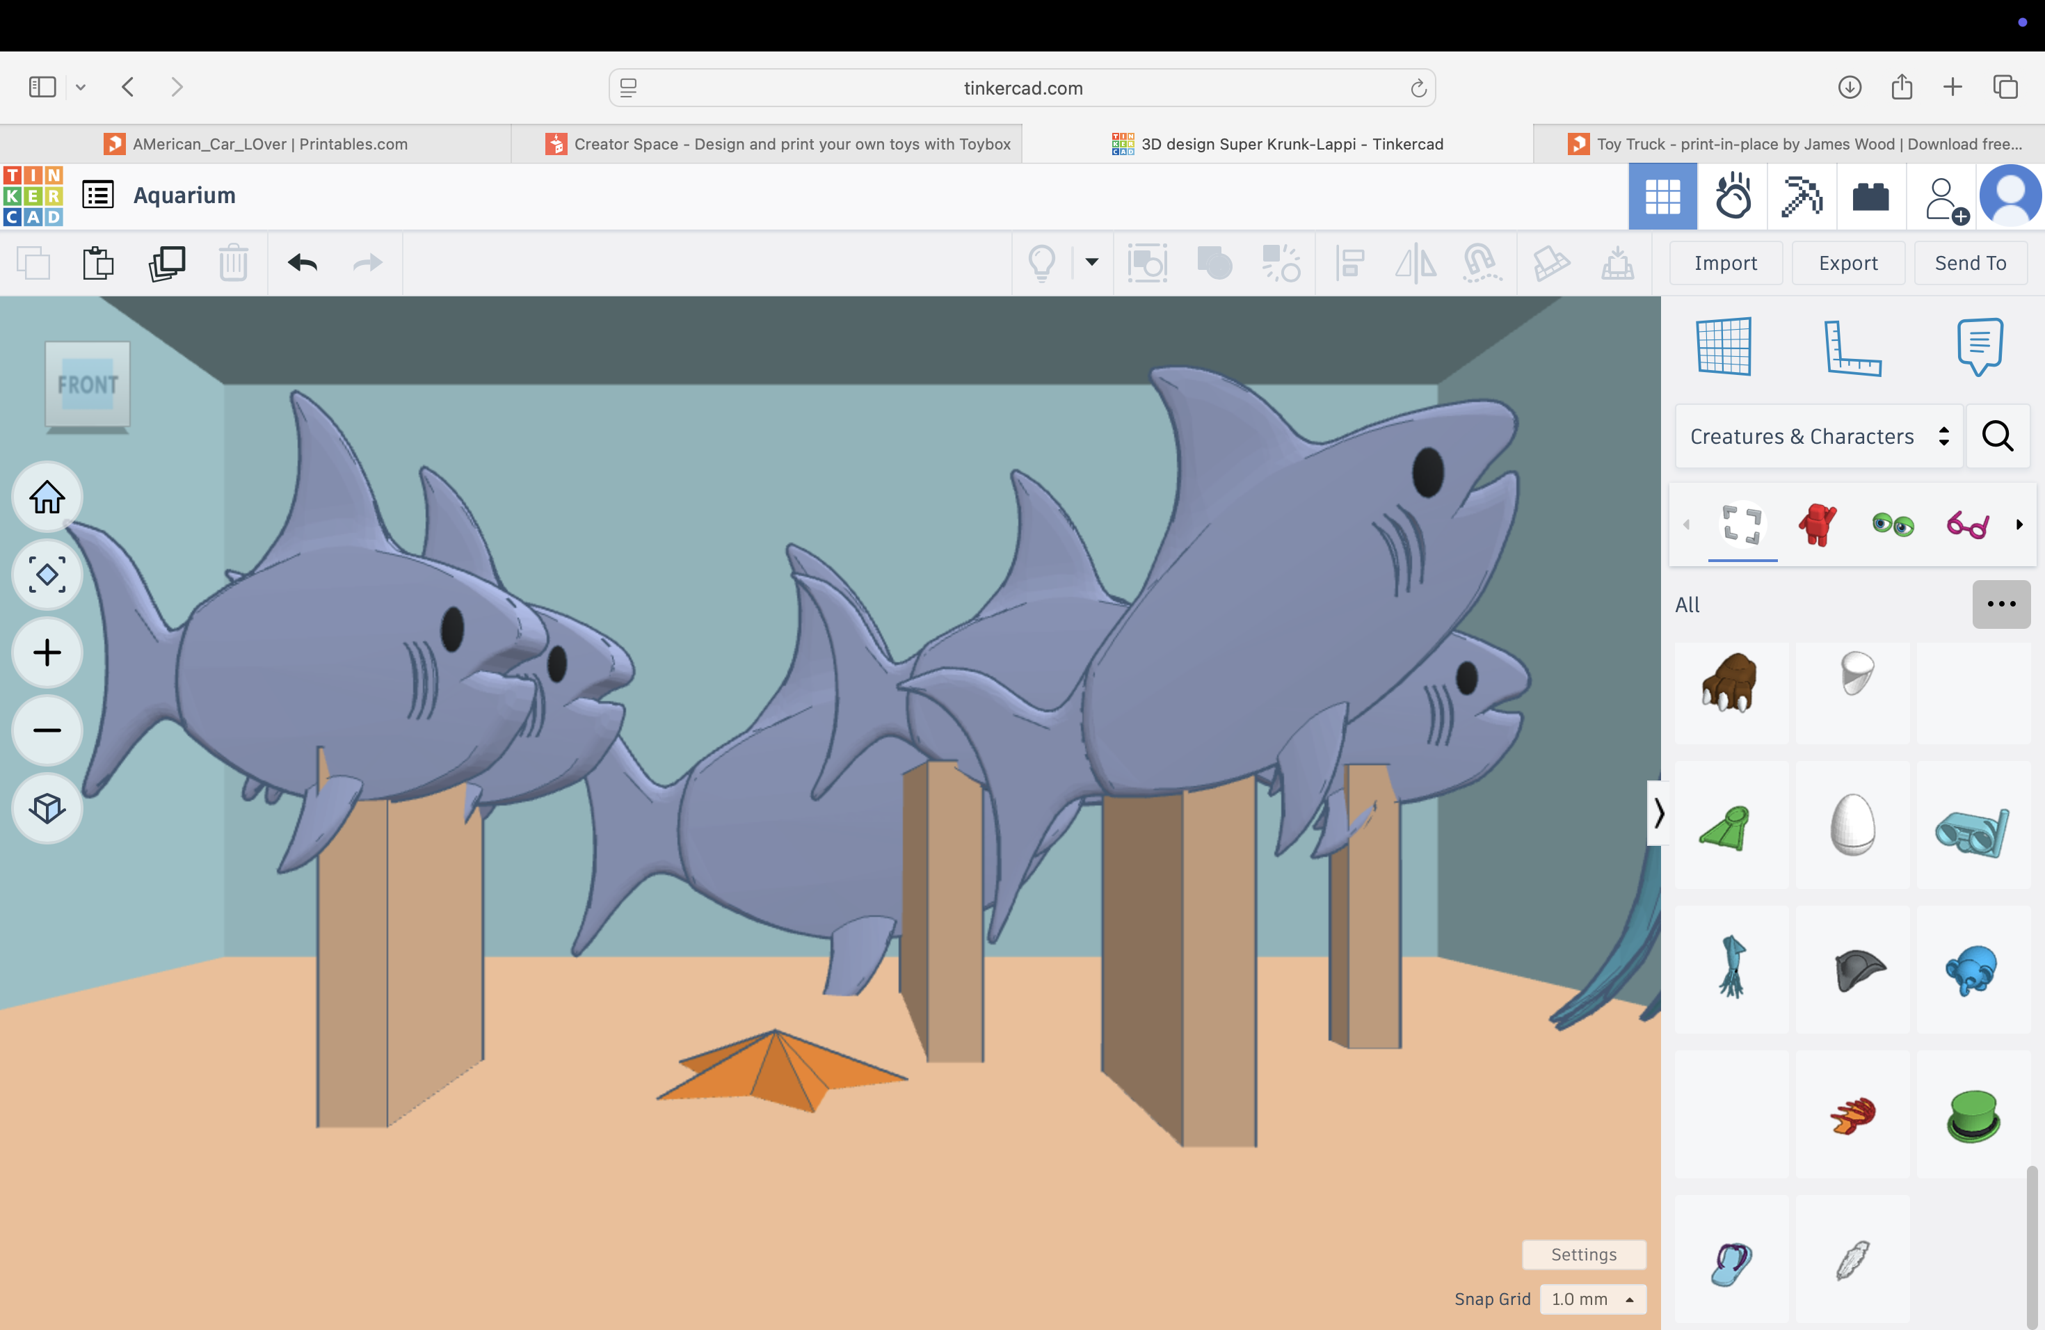Image resolution: width=2045 pixels, height=1330 pixels.
Task: Open the user profile avatar
Action: tap(2011, 197)
